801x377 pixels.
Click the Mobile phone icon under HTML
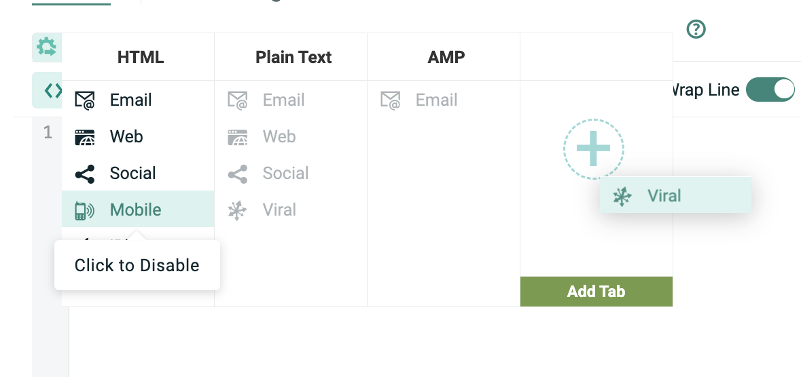click(84, 210)
